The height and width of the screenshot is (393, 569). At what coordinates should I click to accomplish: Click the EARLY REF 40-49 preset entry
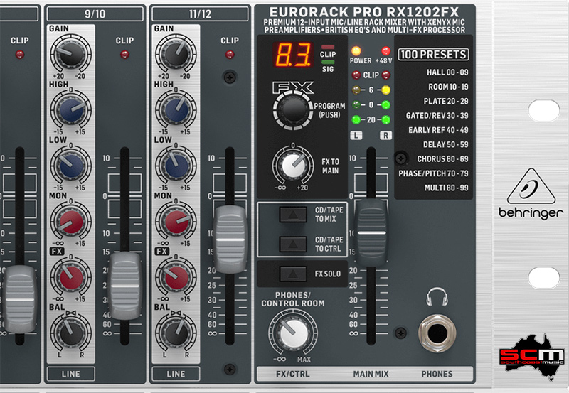point(438,130)
